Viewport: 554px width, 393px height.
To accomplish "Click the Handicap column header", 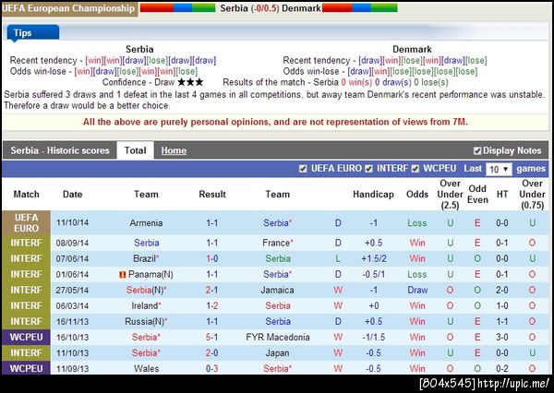I will (373, 195).
